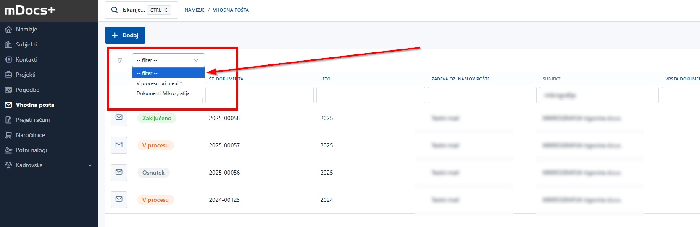The width and height of the screenshot is (700, 227).
Task: Click the Dodaj button
Action: pos(125,35)
